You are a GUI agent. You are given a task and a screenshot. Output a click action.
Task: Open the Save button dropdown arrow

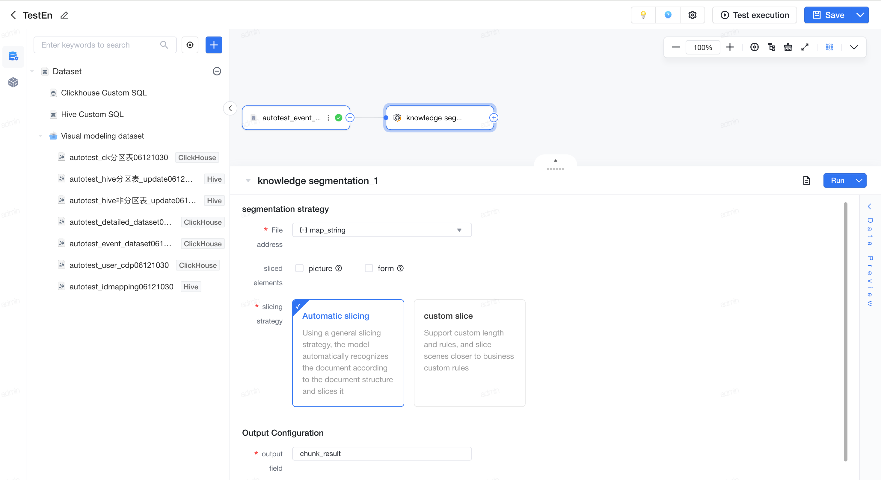(x=860, y=15)
